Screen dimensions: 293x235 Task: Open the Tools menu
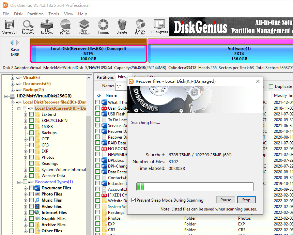53,14
